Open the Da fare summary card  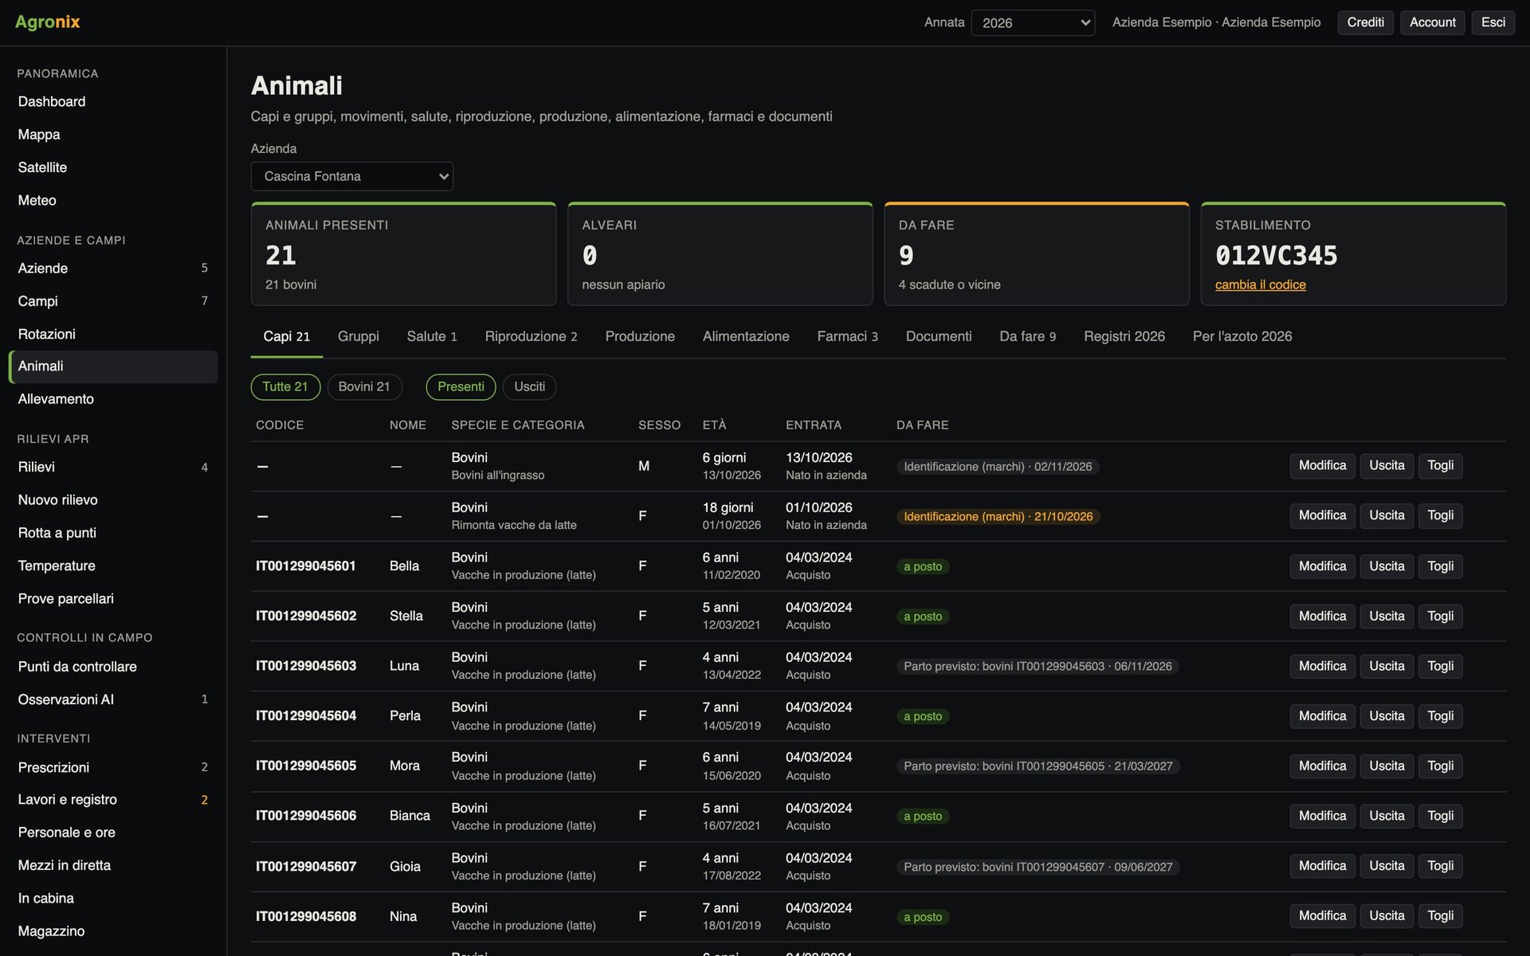click(x=1036, y=253)
